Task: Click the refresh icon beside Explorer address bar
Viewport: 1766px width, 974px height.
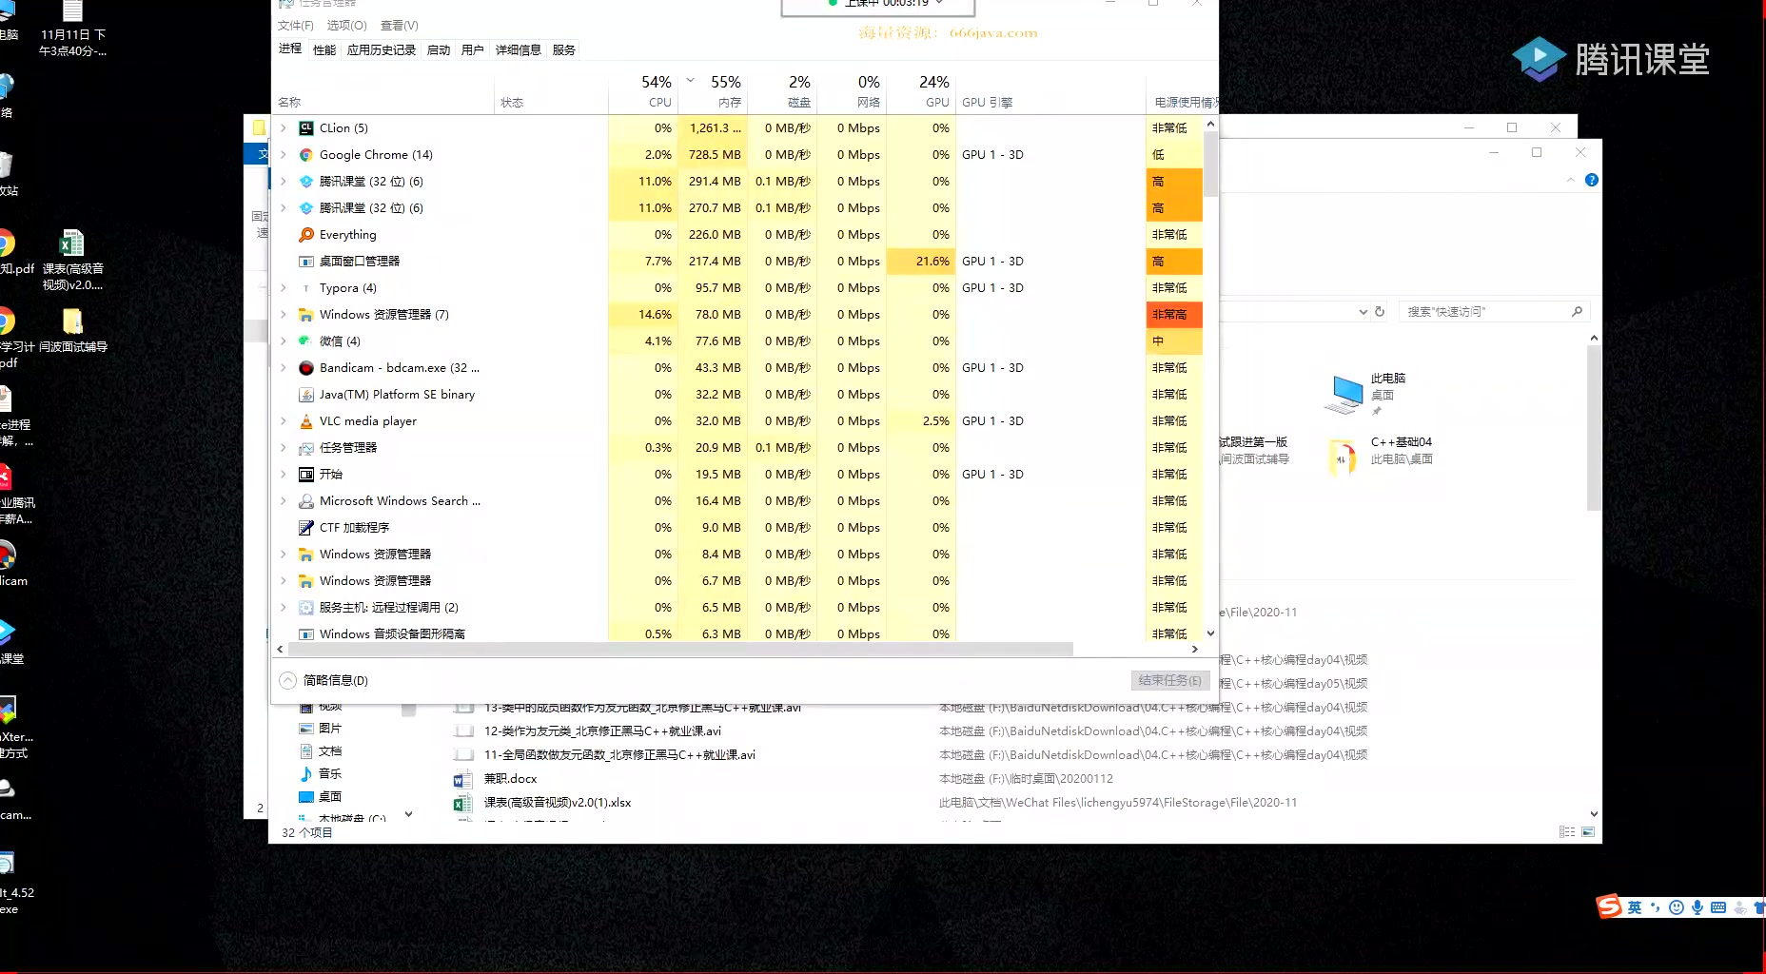Action: tap(1380, 312)
